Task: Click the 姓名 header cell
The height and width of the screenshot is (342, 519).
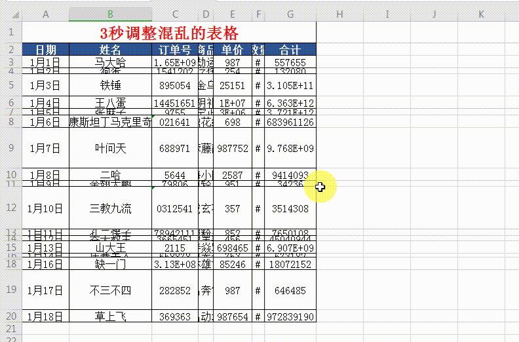Action: click(x=110, y=49)
